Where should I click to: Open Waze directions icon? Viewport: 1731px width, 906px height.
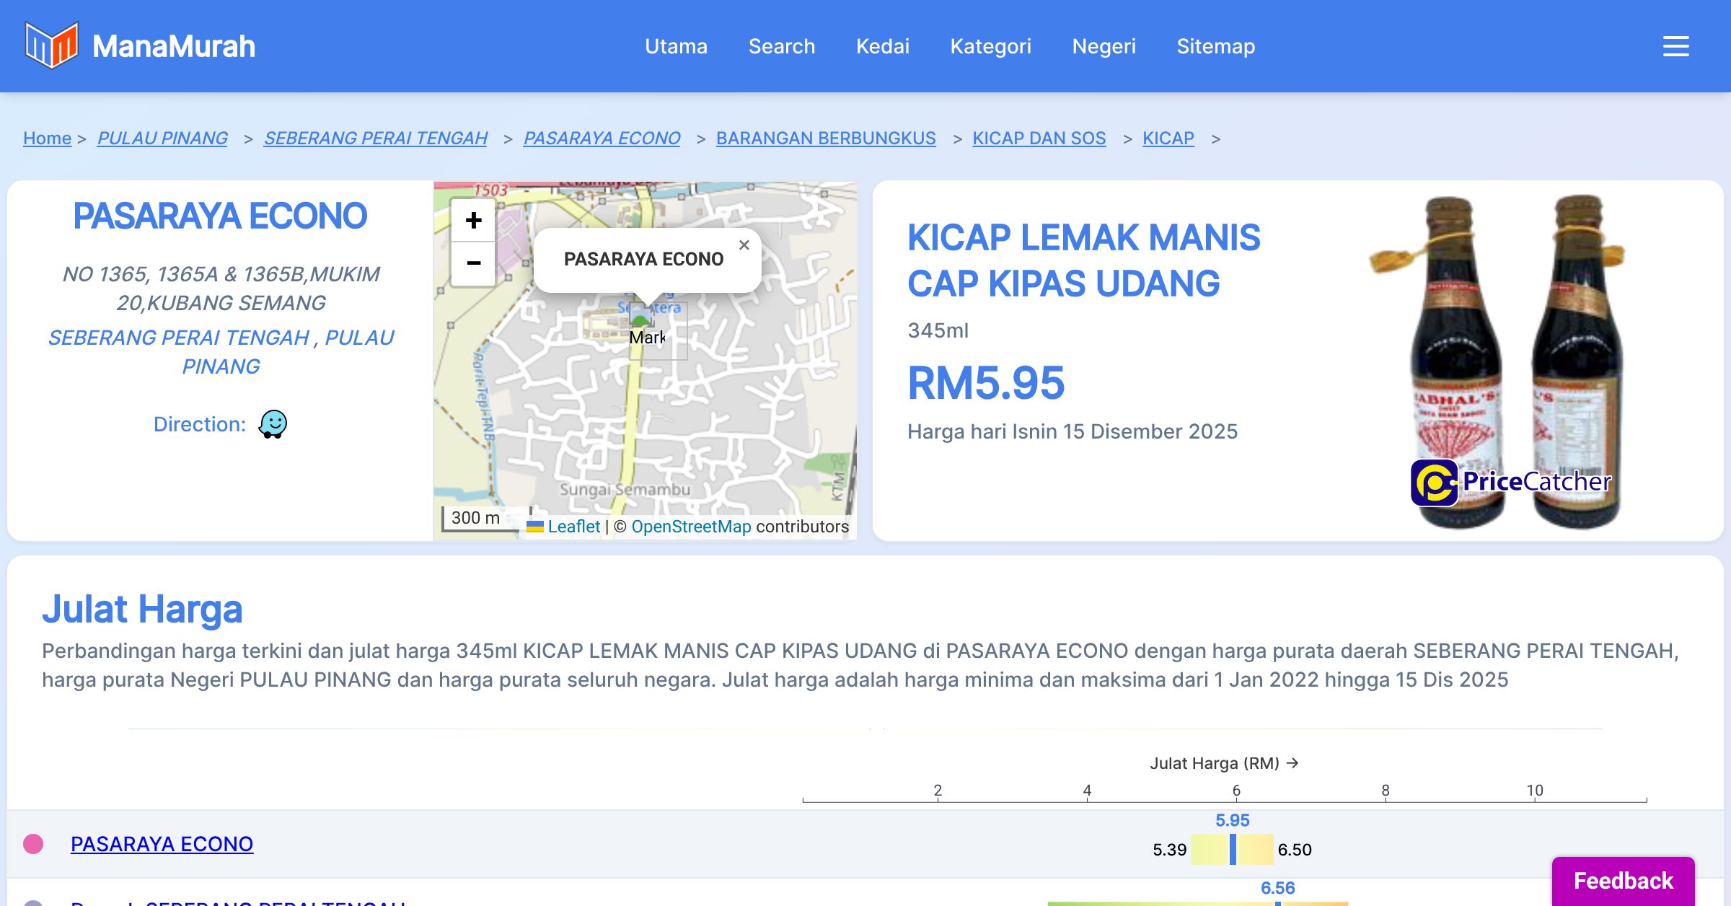(273, 424)
